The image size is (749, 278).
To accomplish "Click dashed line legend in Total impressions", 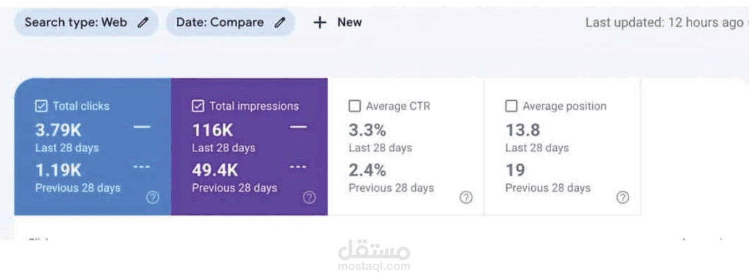I will [298, 166].
